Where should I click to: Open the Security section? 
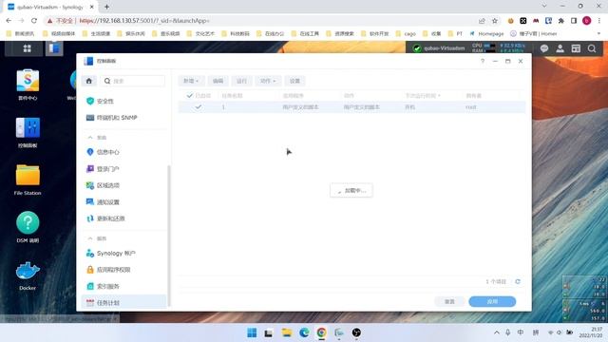[x=104, y=101]
